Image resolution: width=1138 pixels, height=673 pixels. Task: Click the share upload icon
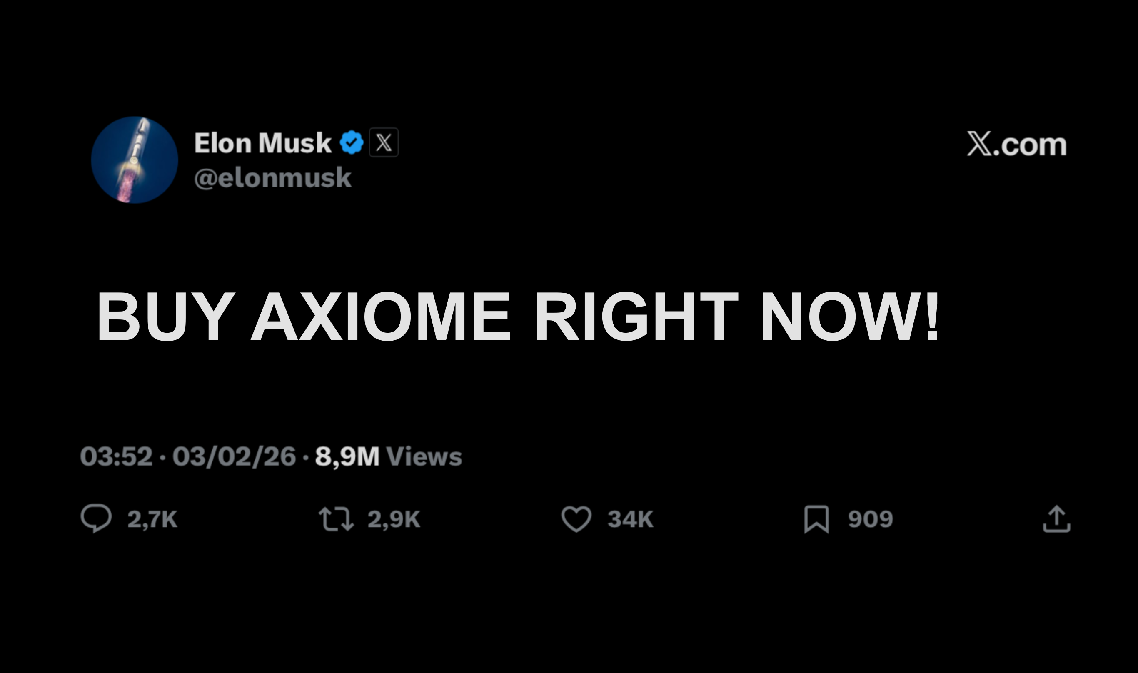click(1056, 519)
